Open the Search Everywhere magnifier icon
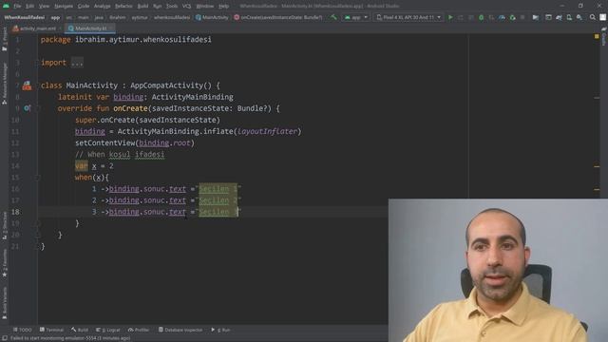The image size is (608, 342). pos(593,17)
